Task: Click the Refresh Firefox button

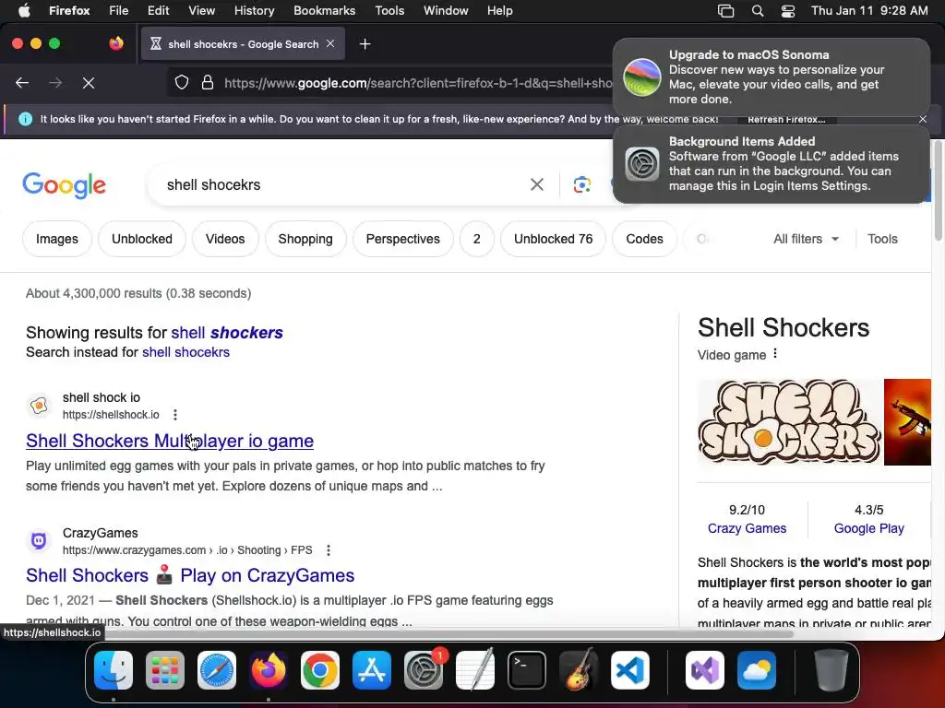Action: point(786,119)
